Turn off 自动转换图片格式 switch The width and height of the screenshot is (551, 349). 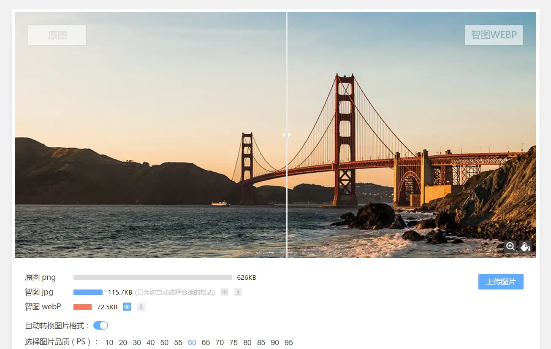pyautogui.click(x=100, y=325)
